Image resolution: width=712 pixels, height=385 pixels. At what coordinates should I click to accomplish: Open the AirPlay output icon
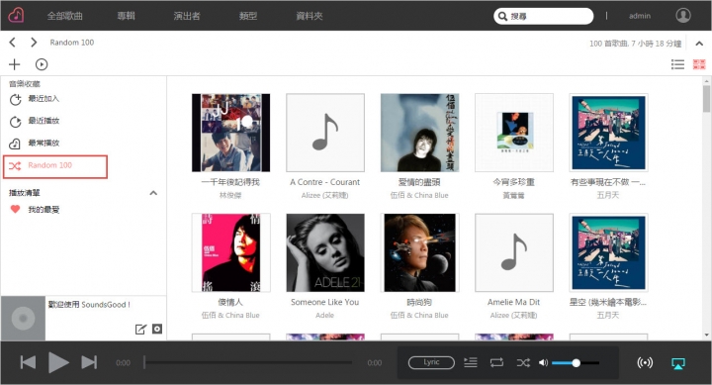tap(678, 363)
